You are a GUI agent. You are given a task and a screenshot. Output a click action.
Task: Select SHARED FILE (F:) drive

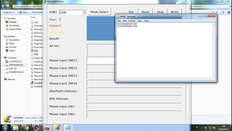pyautogui.click(x=16, y=72)
